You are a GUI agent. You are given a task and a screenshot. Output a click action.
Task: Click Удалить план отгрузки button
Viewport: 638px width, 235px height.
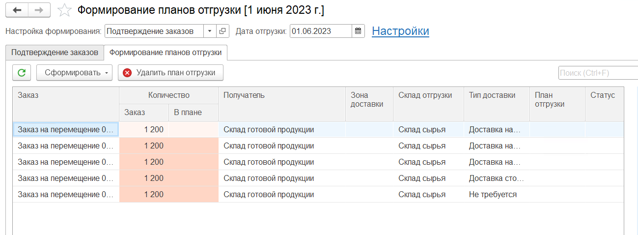[170, 73]
